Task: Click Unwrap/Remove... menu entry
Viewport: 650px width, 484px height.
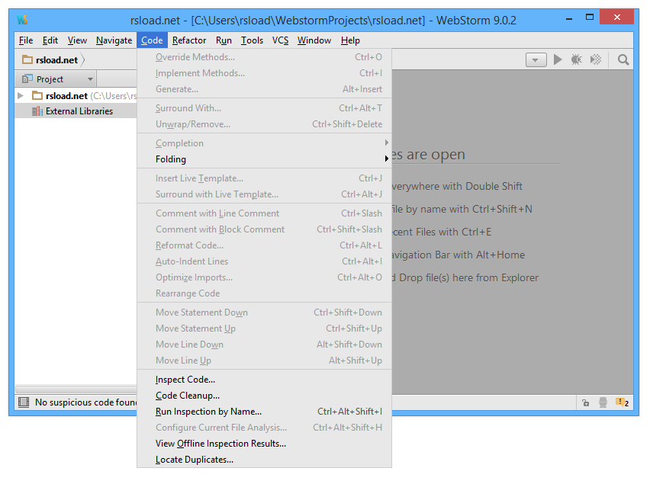Action: (264, 124)
